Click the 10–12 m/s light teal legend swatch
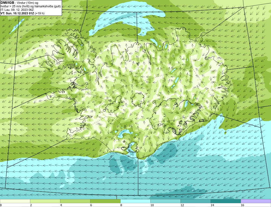This screenshot has height=207, width=271. (165, 201)
